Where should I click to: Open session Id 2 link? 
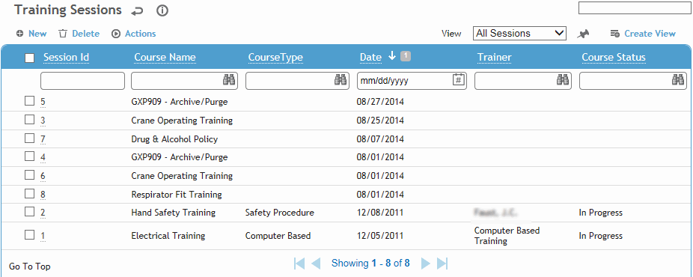coord(43,213)
